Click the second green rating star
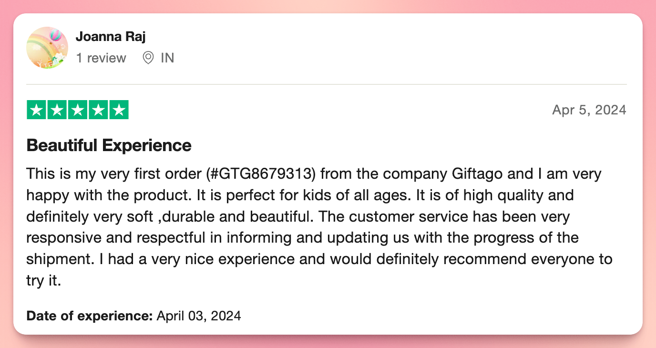656x348 pixels. pyautogui.click(x=57, y=110)
